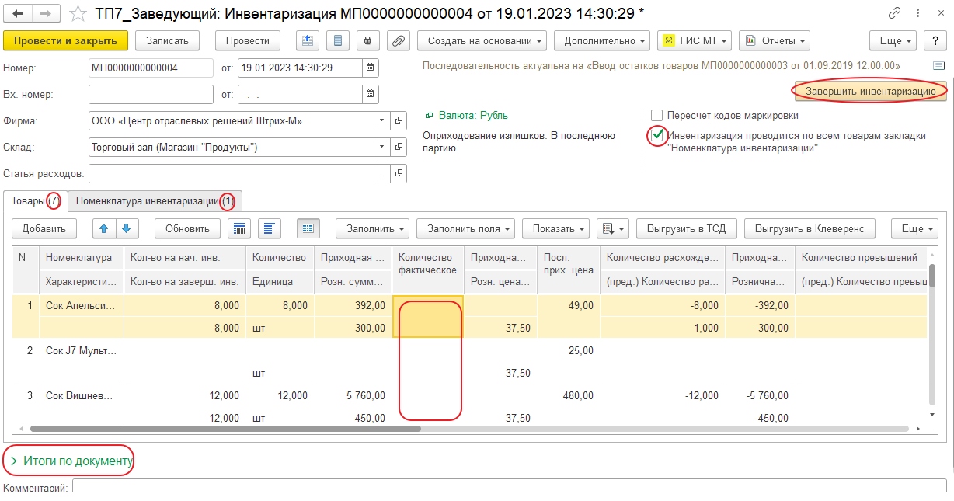Open attached files via paperclip icon
954x501 pixels.
coord(397,40)
